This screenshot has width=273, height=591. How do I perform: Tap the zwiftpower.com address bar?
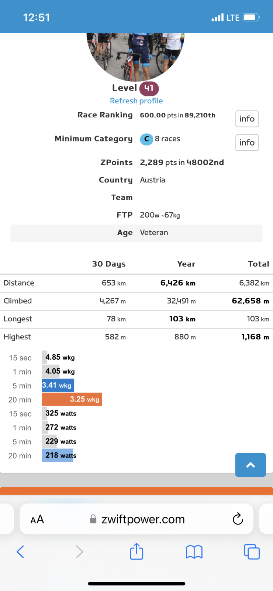[143, 519]
